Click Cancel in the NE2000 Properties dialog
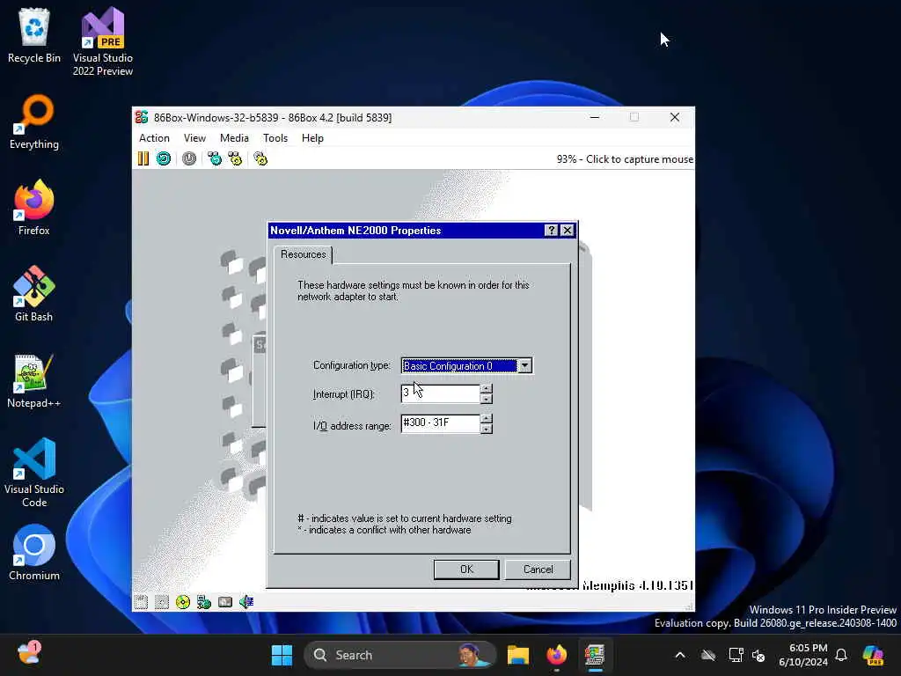The width and height of the screenshot is (901, 676). [x=538, y=569]
